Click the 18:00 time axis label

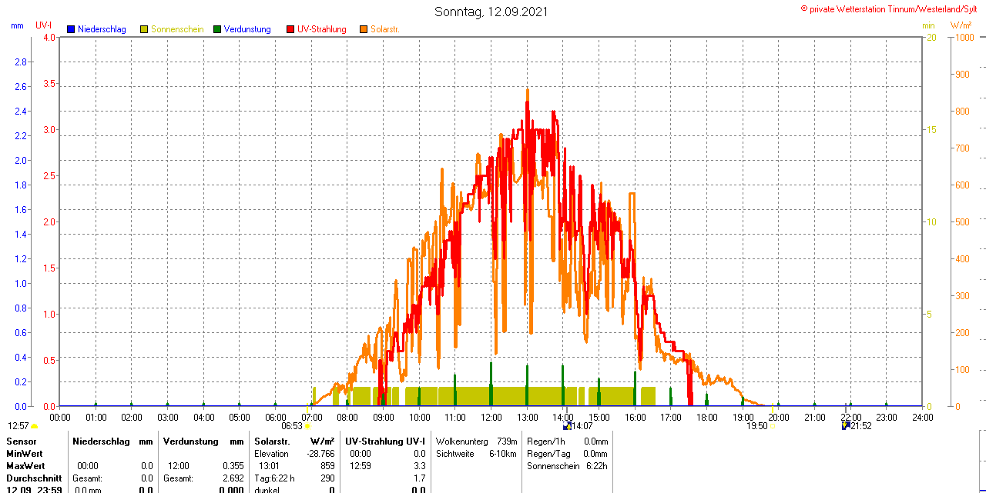(x=706, y=418)
